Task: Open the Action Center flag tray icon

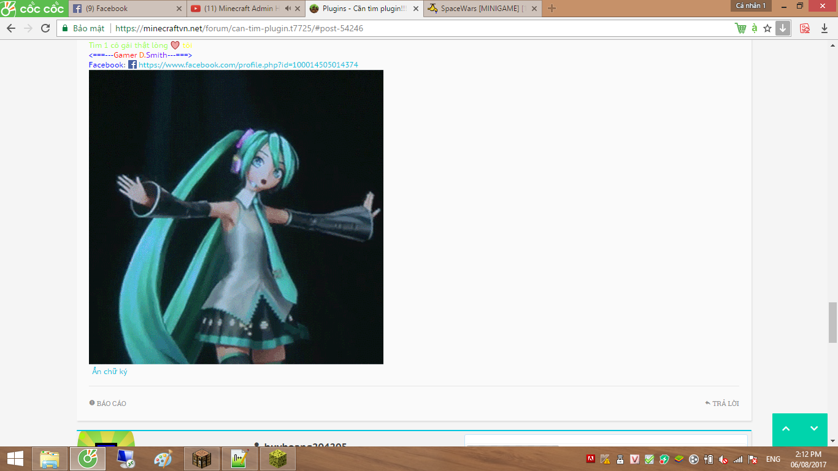Action: (x=753, y=459)
